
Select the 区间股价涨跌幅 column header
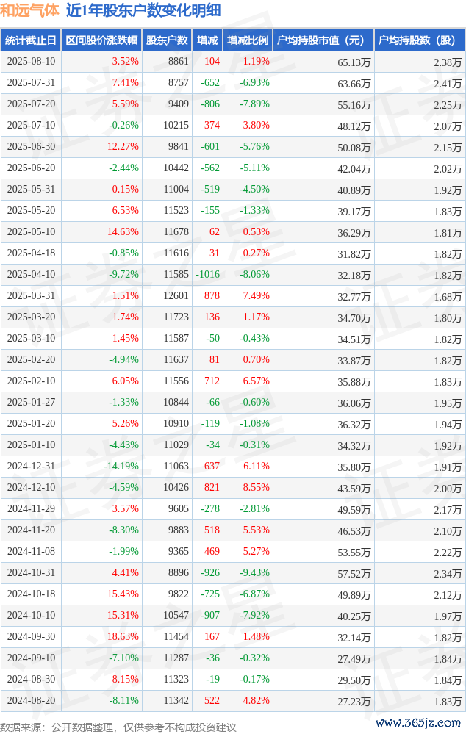coord(101,40)
